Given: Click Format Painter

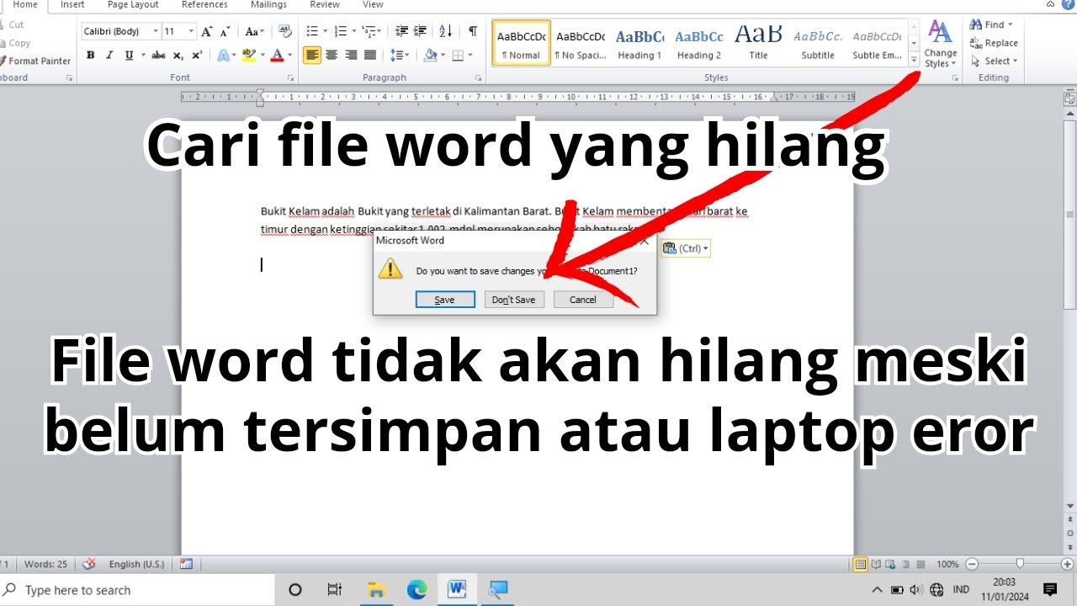Looking at the screenshot, I should click(x=35, y=61).
